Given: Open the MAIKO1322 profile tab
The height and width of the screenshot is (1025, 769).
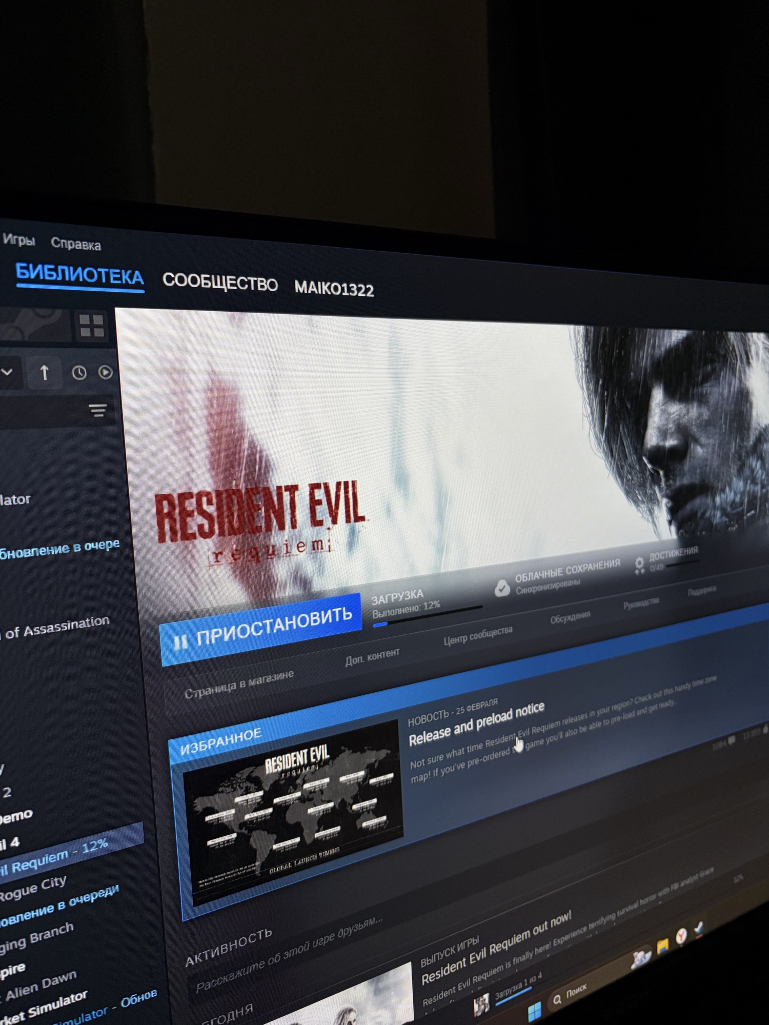Looking at the screenshot, I should click(x=334, y=289).
